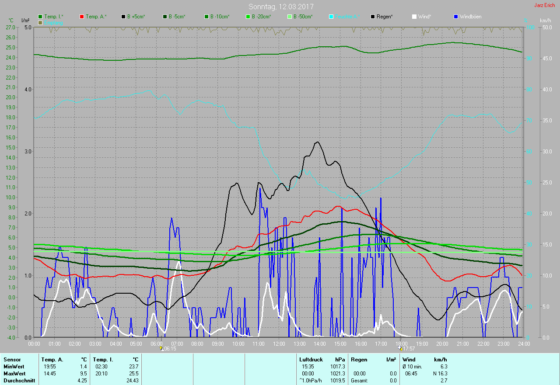The width and height of the screenshot is (560, 385).
Task: Click the B -10cm legend swatch
Action: 206,17
